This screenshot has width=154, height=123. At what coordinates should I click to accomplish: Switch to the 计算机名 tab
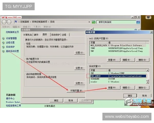tap(28, 35)
